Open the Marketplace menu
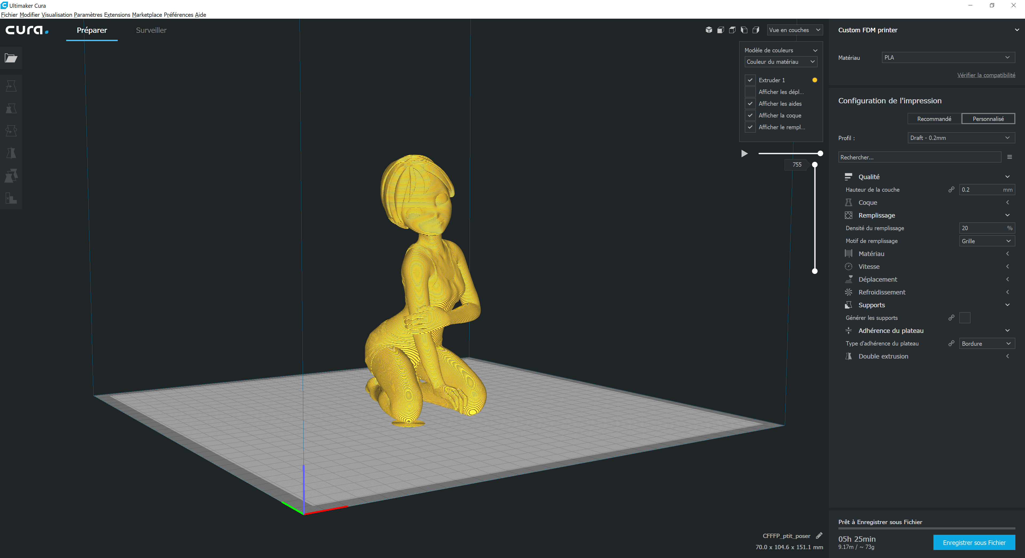Viewport: 1025px width, 558px height. [x=147, y=15]
